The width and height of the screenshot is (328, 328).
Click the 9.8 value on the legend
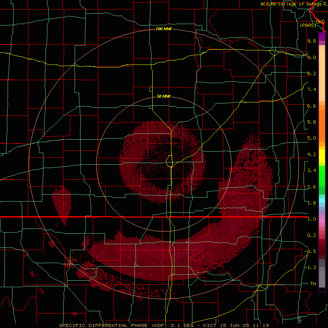[312, 41]
